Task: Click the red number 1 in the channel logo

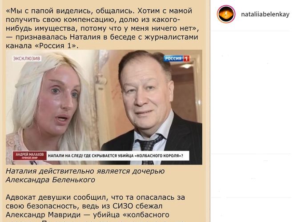Action: pos(186,59)
